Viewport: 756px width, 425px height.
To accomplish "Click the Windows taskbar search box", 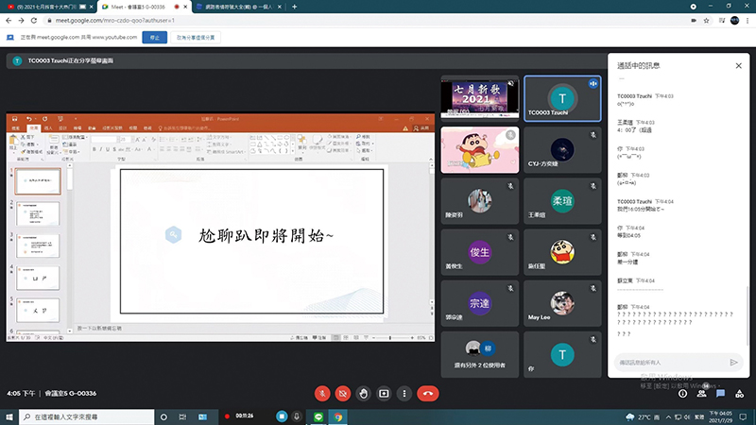I will [x=87, y=416].
